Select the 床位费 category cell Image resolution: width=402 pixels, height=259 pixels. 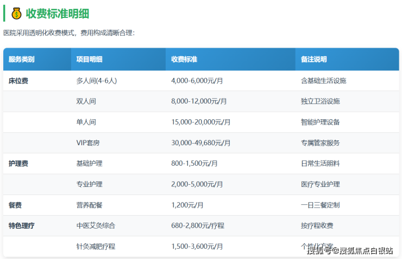[18, 81]
